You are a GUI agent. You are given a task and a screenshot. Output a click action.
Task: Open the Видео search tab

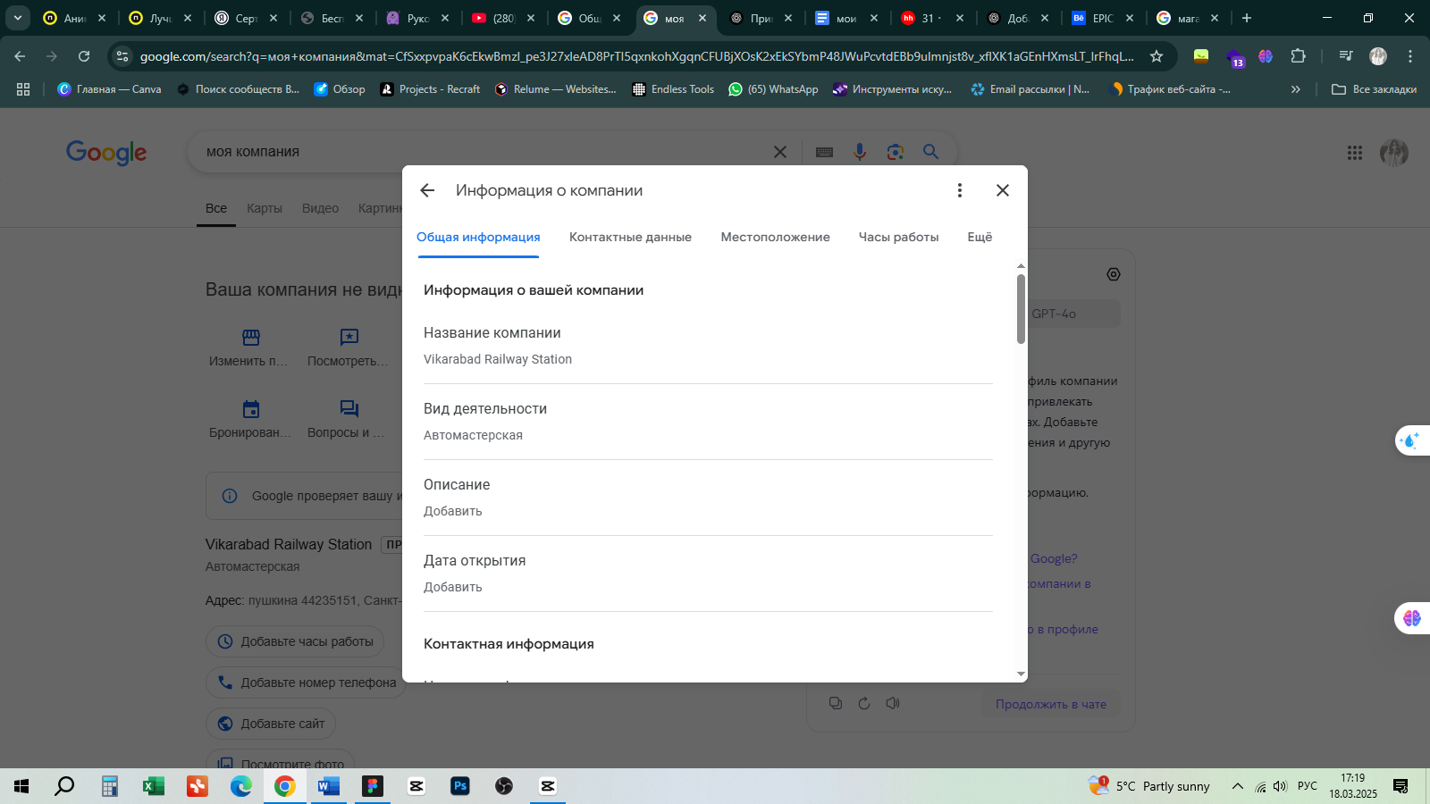(320, 208)
